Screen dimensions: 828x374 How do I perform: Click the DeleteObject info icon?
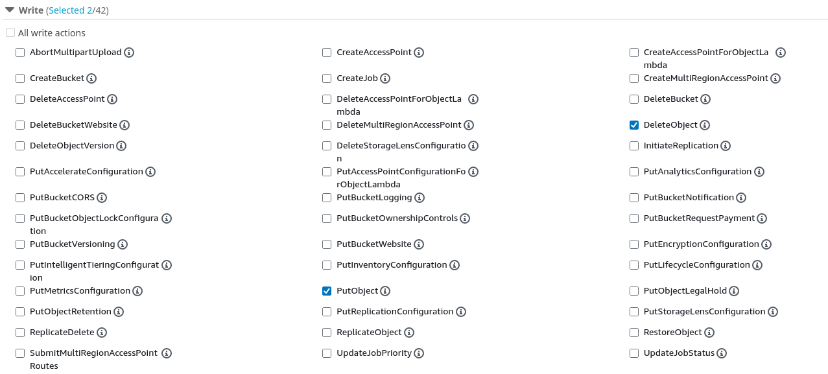706,124
